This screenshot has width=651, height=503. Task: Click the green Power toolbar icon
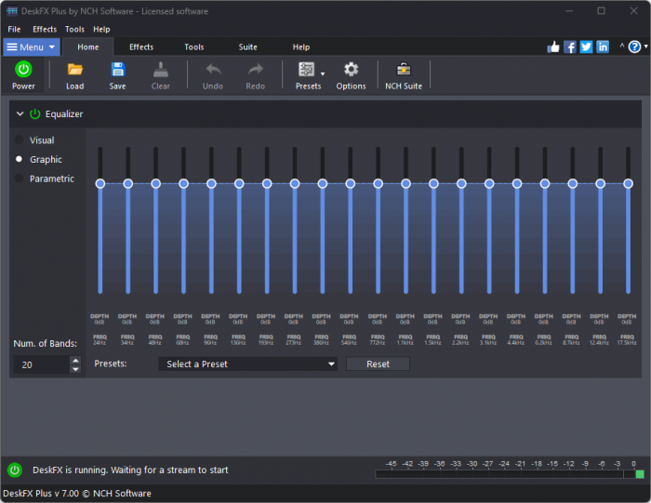tap(23, 70)
